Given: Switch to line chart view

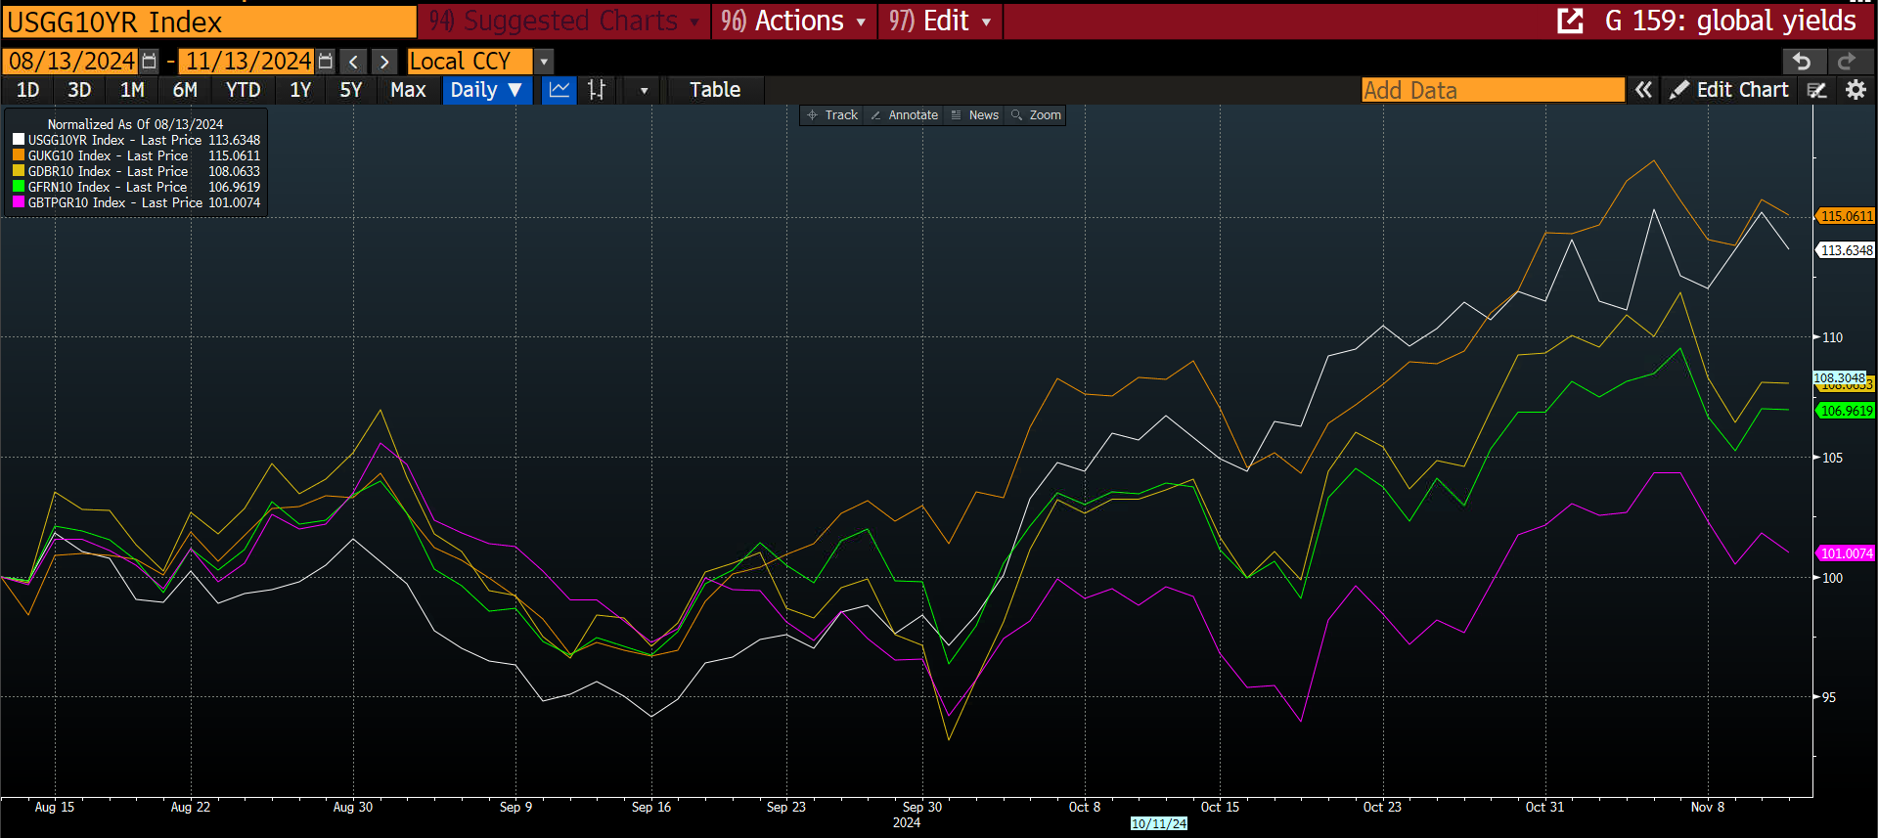Looking at the screenshot, I should tap(559, 90).
